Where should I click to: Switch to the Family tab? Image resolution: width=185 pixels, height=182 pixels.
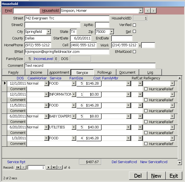pyautogui.click(x=13, y=73)
